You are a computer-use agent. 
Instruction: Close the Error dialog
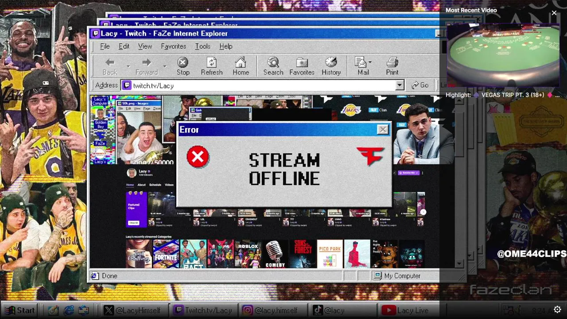click(383, 129)
